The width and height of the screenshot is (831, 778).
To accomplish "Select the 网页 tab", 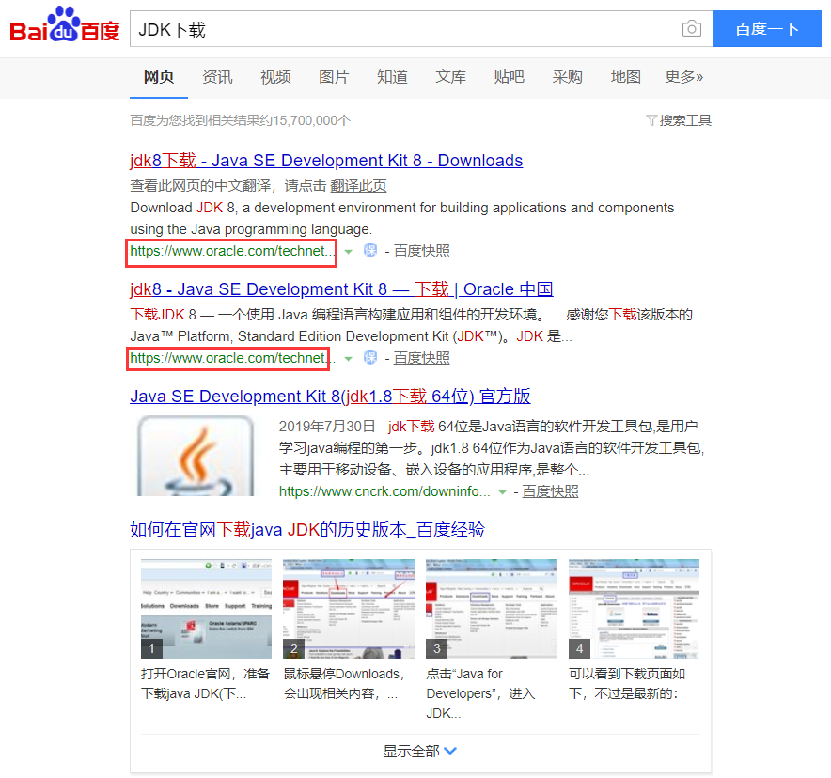I will (x=159, y=77).
